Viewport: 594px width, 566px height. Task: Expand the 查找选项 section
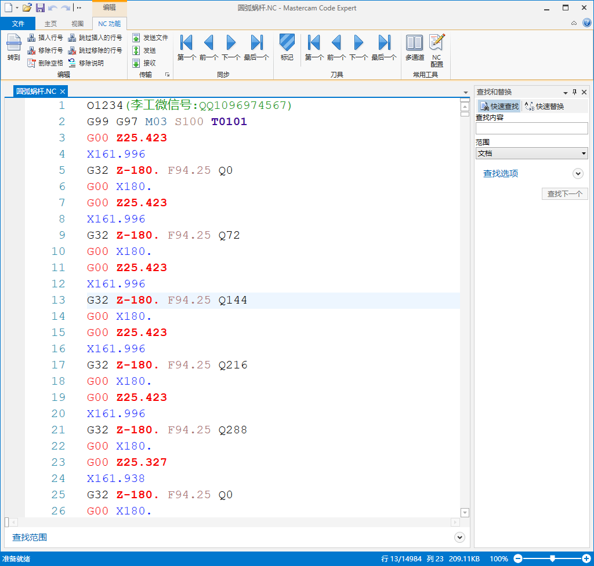tap(577, 173)
